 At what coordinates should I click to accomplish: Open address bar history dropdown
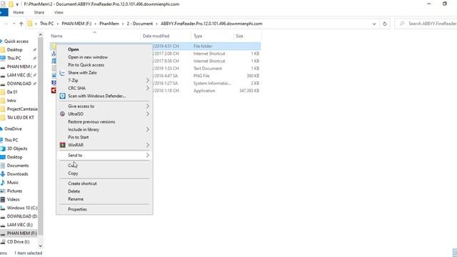374,24
